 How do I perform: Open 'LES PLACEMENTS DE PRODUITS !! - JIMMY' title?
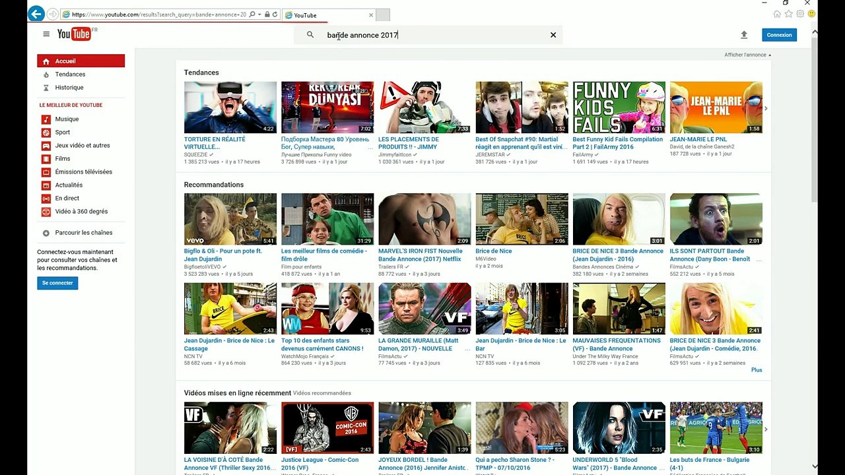[409, 143]
